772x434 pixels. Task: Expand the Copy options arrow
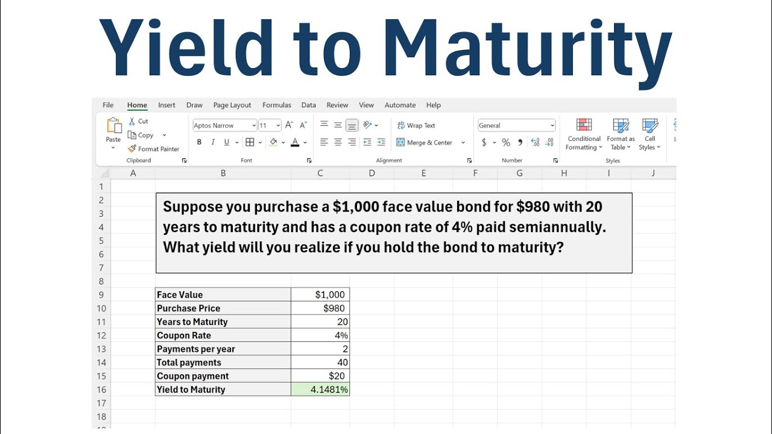[x=164, y=135]
